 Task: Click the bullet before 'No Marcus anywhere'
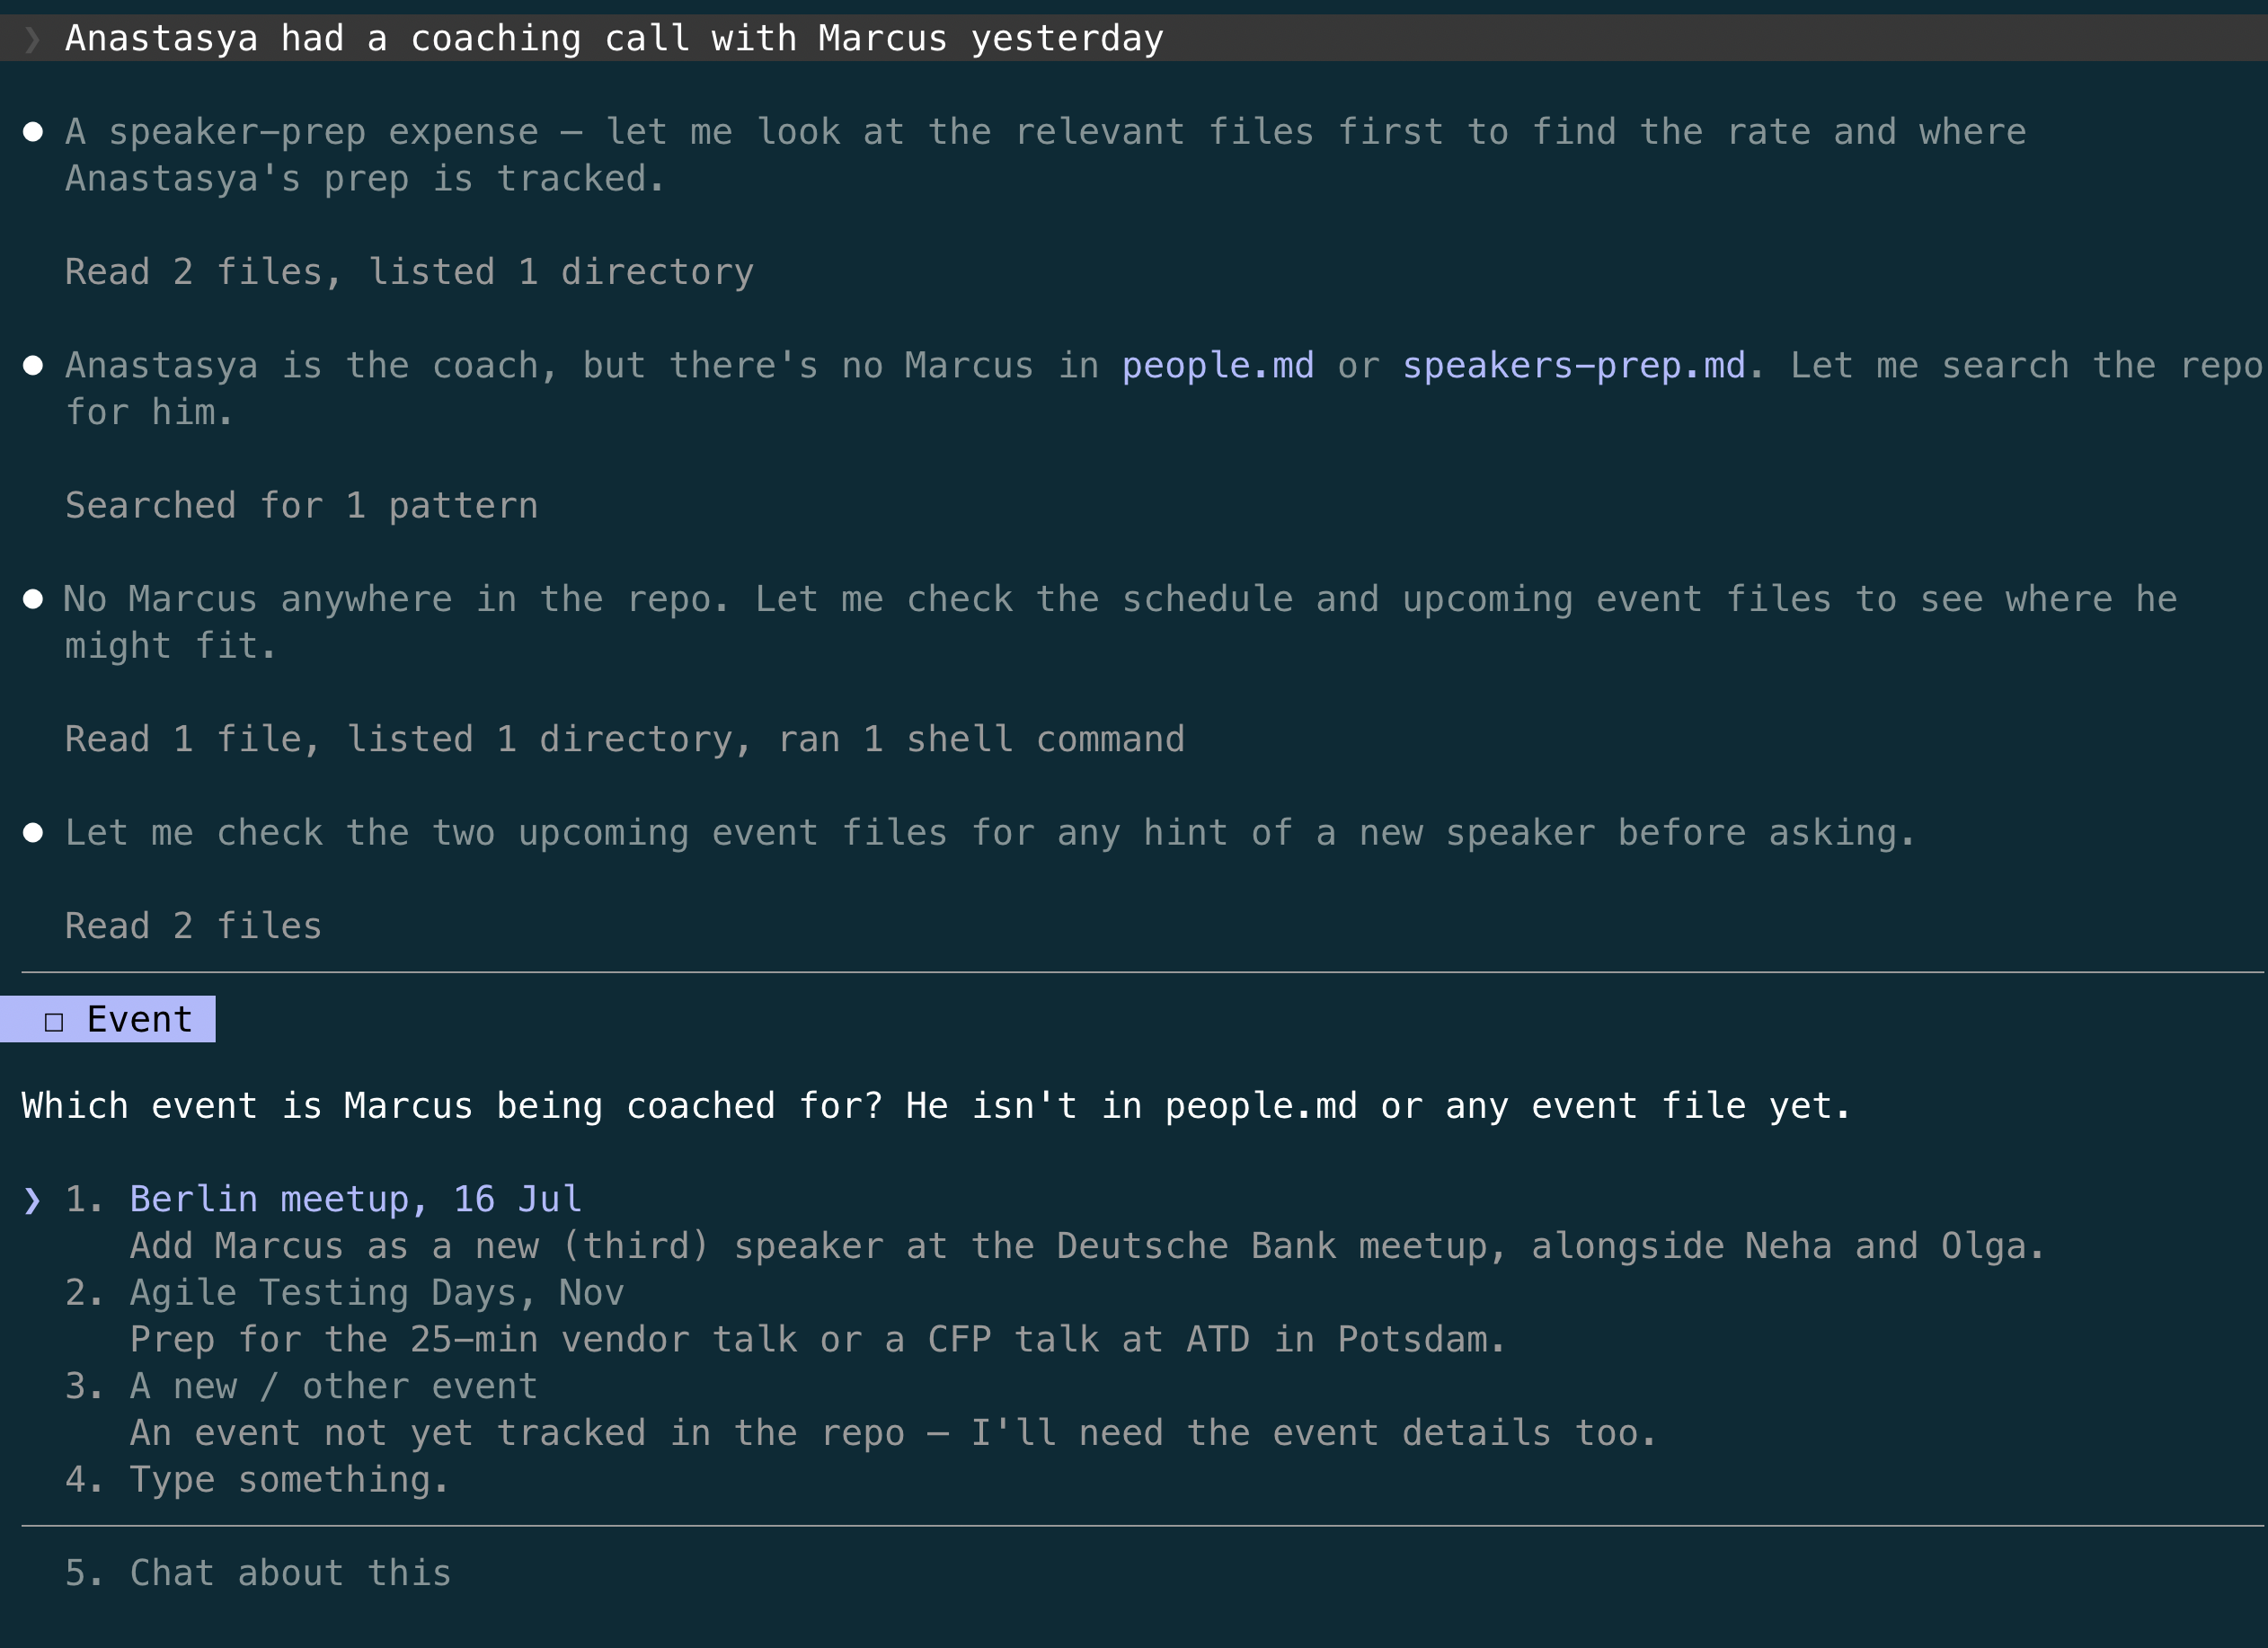click(x=33, y=599)
